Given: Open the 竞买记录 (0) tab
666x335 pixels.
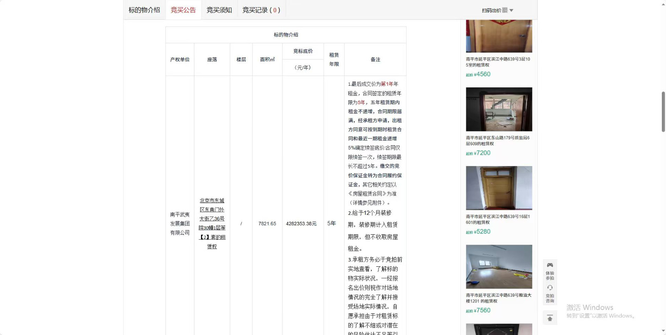Looking at the screenshot, I should [x=261, y=10].
